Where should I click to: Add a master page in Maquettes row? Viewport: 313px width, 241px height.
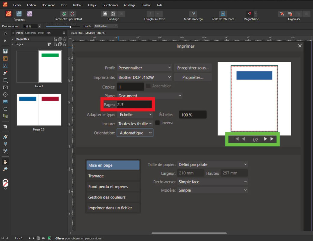[55, 39]
